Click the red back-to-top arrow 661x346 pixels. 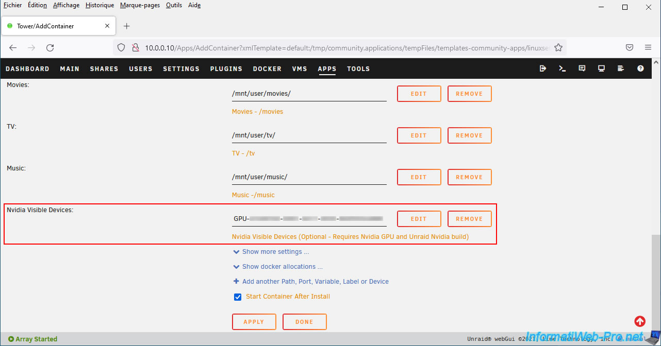pyautogui.click(x=640, y=321)
